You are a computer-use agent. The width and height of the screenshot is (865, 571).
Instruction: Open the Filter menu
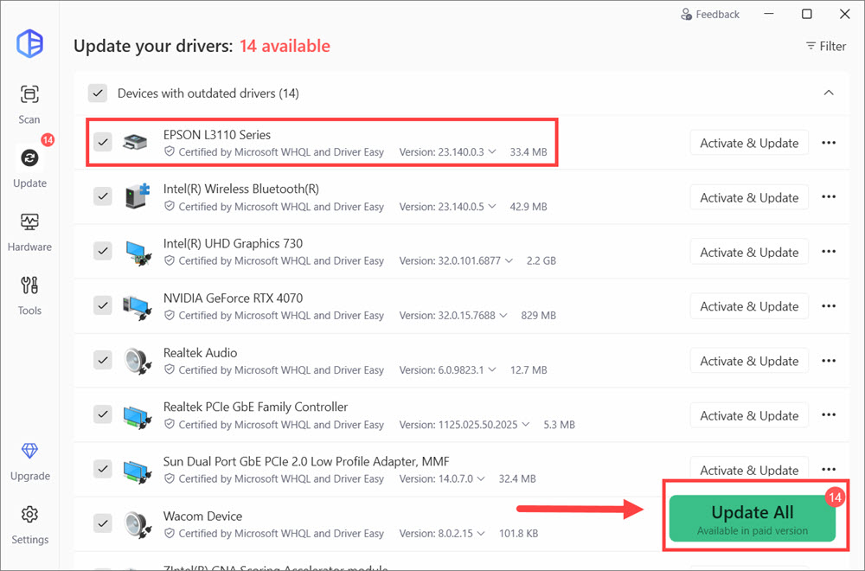click(x=825, y=46)
